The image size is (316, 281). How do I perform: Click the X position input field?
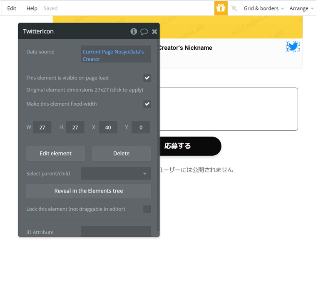pyautogui.click(x=108, y=127)
